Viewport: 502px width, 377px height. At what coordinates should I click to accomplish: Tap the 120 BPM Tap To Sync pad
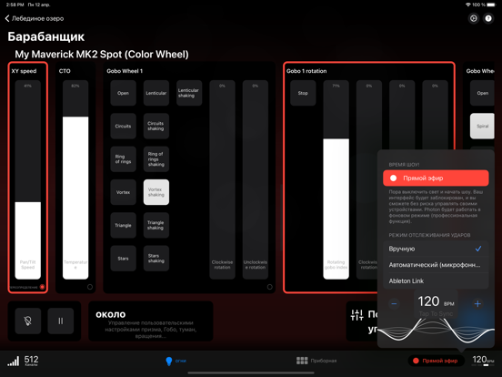point(436,304)
